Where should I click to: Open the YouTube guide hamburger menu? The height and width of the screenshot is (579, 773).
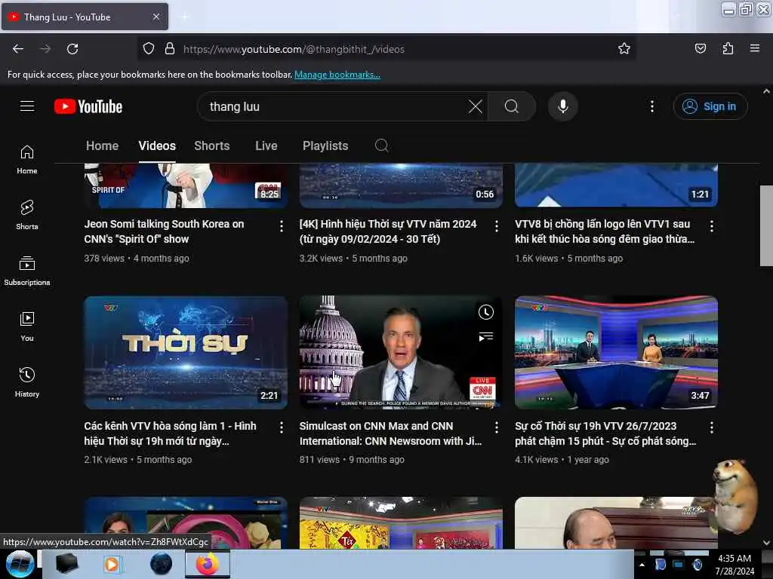coord(27,106)
